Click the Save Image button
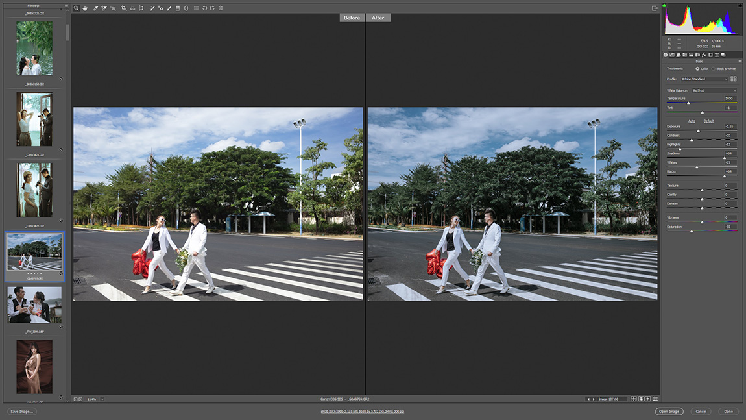The image size is (746, 420). tap(22, 412)
